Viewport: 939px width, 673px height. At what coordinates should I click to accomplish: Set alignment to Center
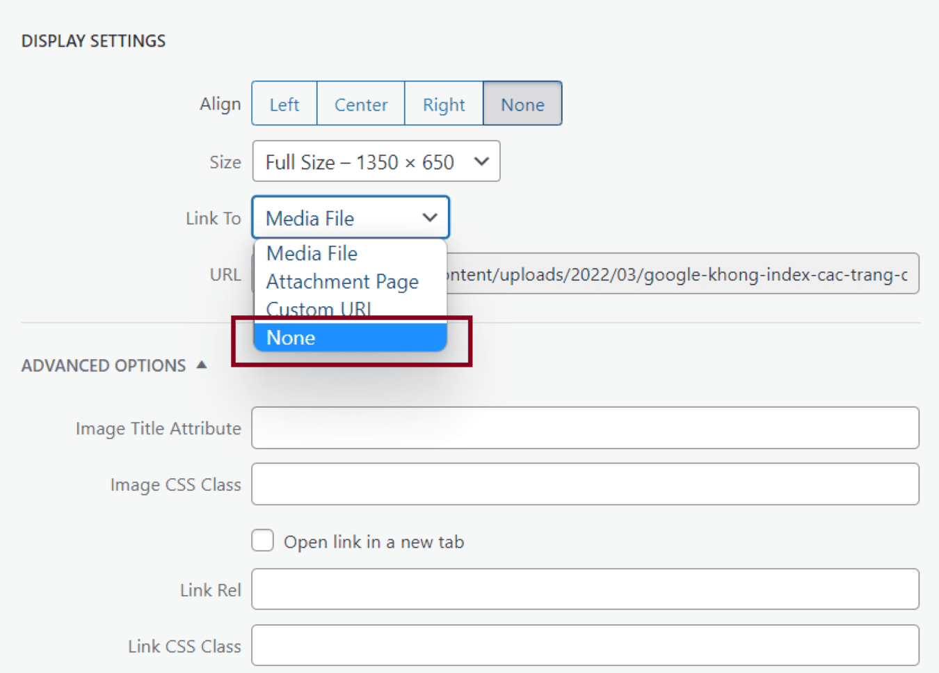(360, 104)
